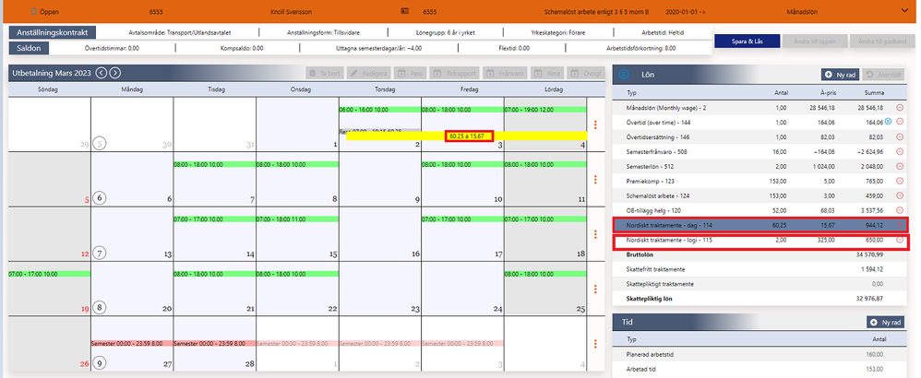
Task: Click the À-pris column header
Action: 827,93
